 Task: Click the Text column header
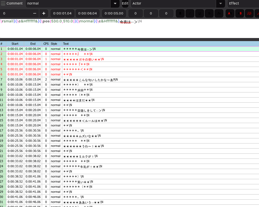pyautogui.click(x=160, y=44)
